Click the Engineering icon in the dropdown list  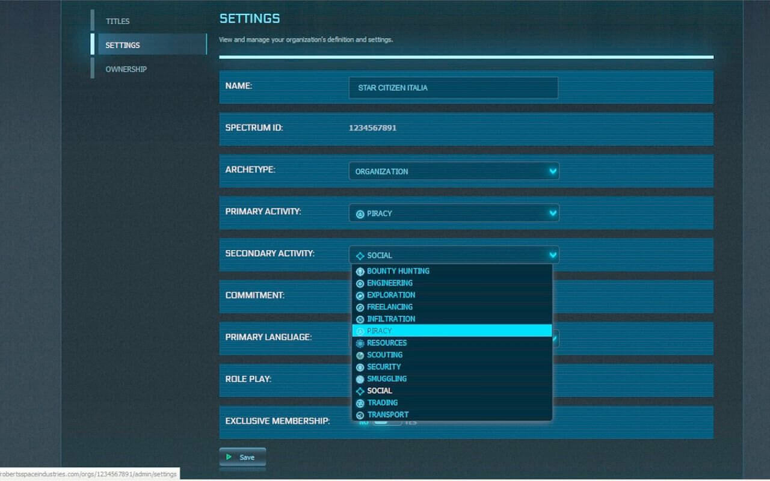point(360,283)
